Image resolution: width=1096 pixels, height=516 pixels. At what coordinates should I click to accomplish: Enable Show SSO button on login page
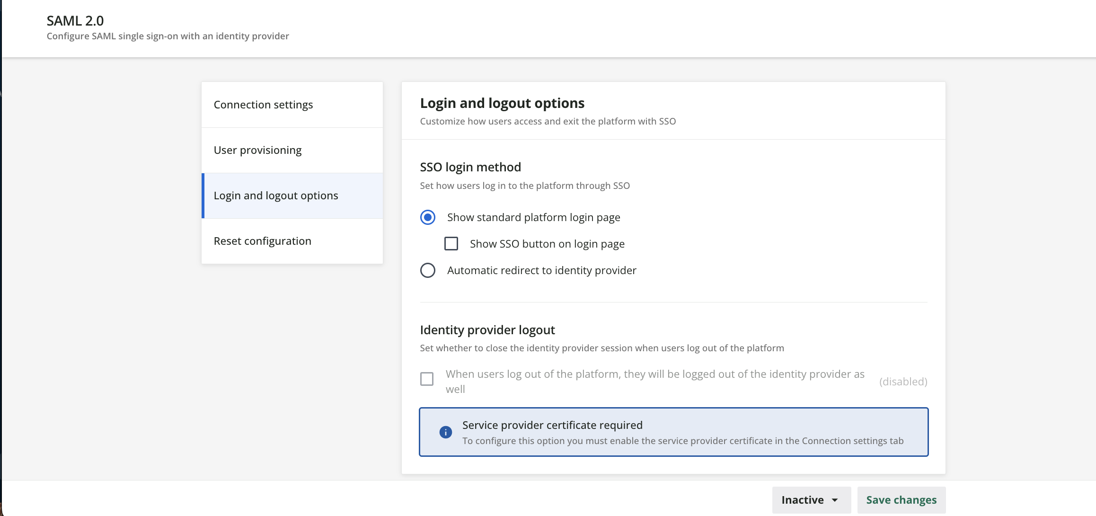point(451,244)
